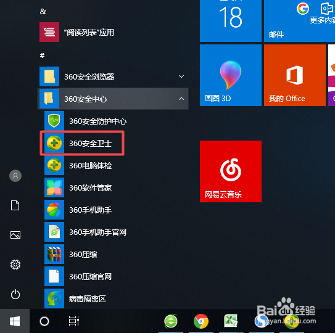Open Documents from the Start sidebar
Image resolution: width=335 pixels, height=333 pixels.
(15, 205)
